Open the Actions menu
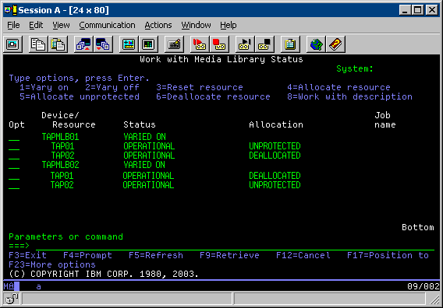The height and width of the screenshot is (308, 443). coord(158,25)
